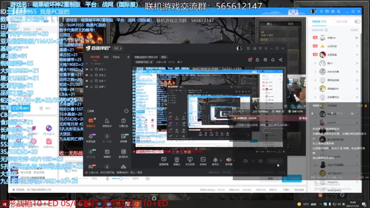Add a new scene with plus button
Image resolution: width=370 pixels, height=208 pixels.
[x=128, y=57]
